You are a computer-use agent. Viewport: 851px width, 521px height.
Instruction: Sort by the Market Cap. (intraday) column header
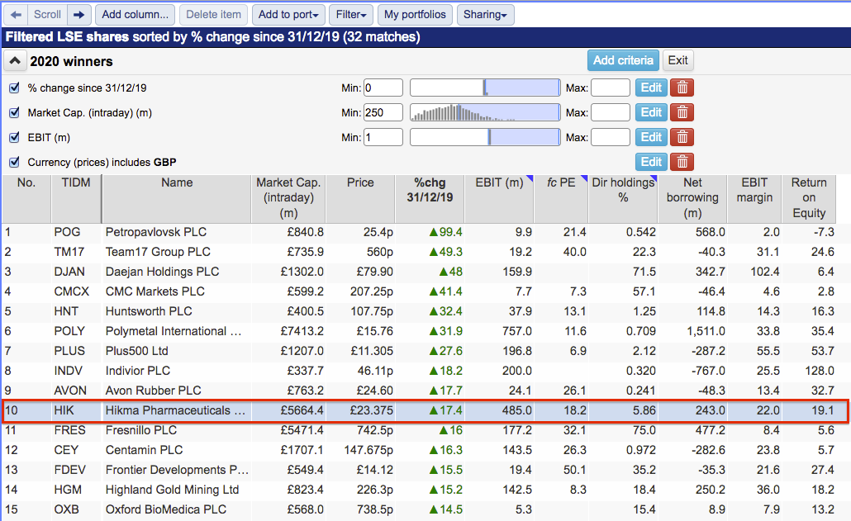[288, 198]
